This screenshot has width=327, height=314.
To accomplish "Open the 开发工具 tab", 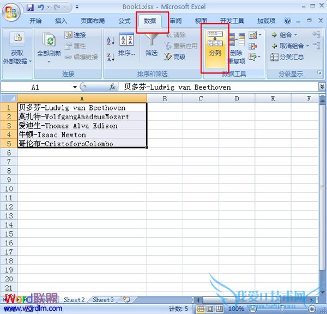I will point(232,21).
